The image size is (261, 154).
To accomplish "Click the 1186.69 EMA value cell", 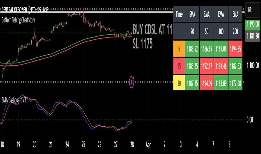I will (x=207, y=49).
